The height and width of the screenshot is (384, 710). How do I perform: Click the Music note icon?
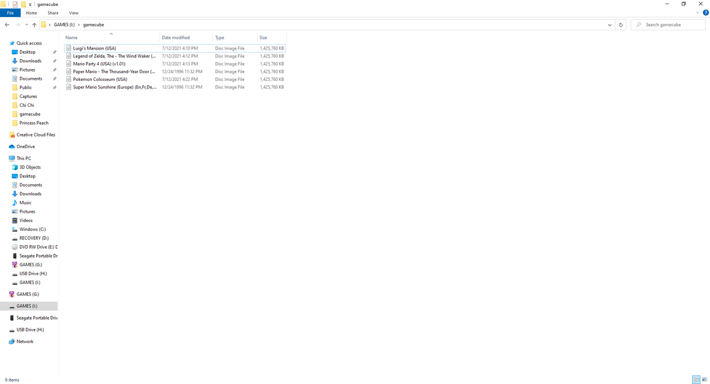pyautogui.click(x=15, y=203)
